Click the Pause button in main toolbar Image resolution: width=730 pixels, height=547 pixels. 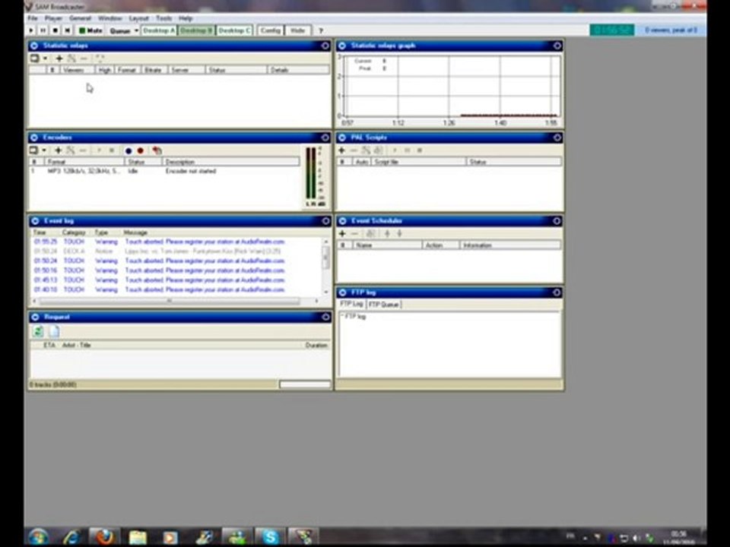click(x=43, y=30)
